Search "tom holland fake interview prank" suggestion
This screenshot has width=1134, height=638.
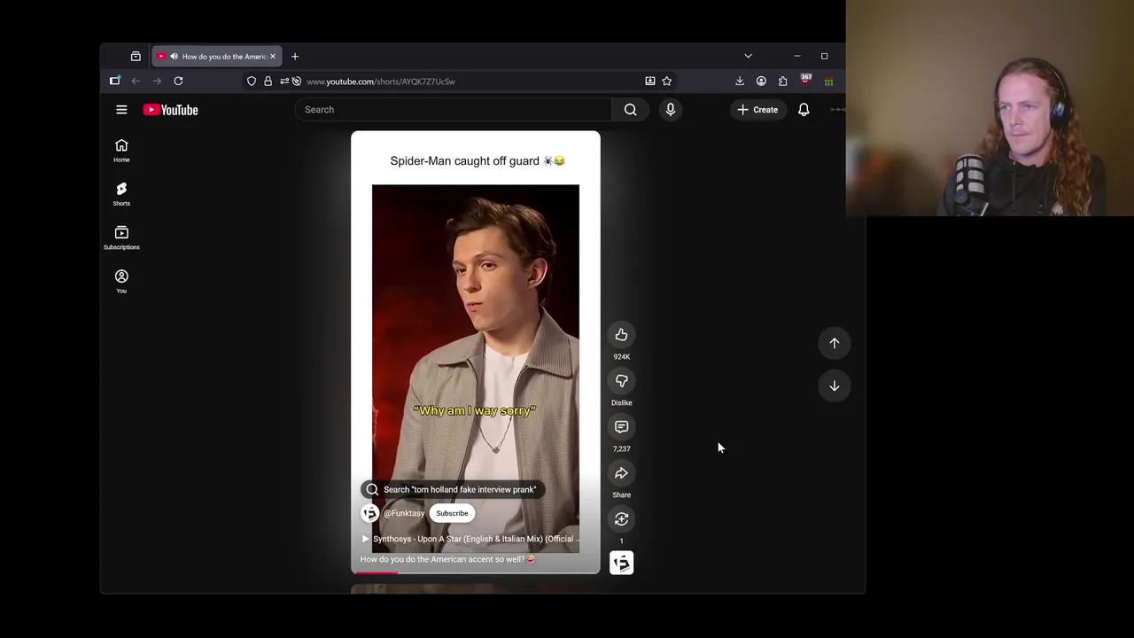click(x=453, y=489)
